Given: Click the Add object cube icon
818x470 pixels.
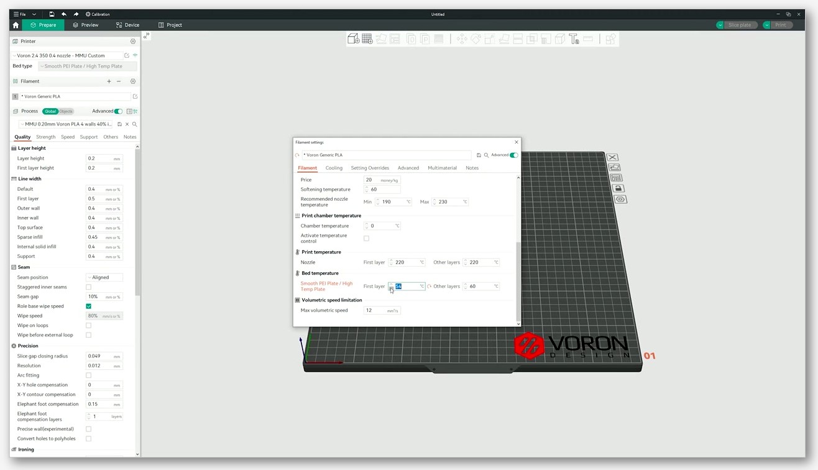Looking at the screenshot, I should [353, 39].
